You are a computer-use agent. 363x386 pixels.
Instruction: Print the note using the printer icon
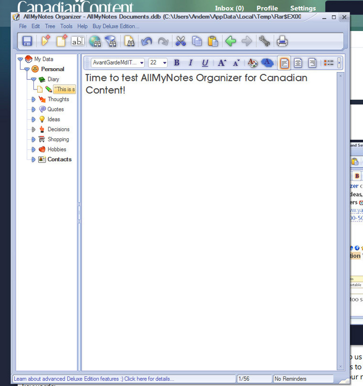pyautogui.click(x=282, y=41)
